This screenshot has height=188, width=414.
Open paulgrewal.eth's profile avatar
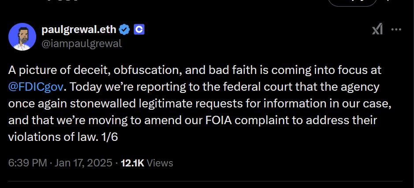click(x=22, y=37)
